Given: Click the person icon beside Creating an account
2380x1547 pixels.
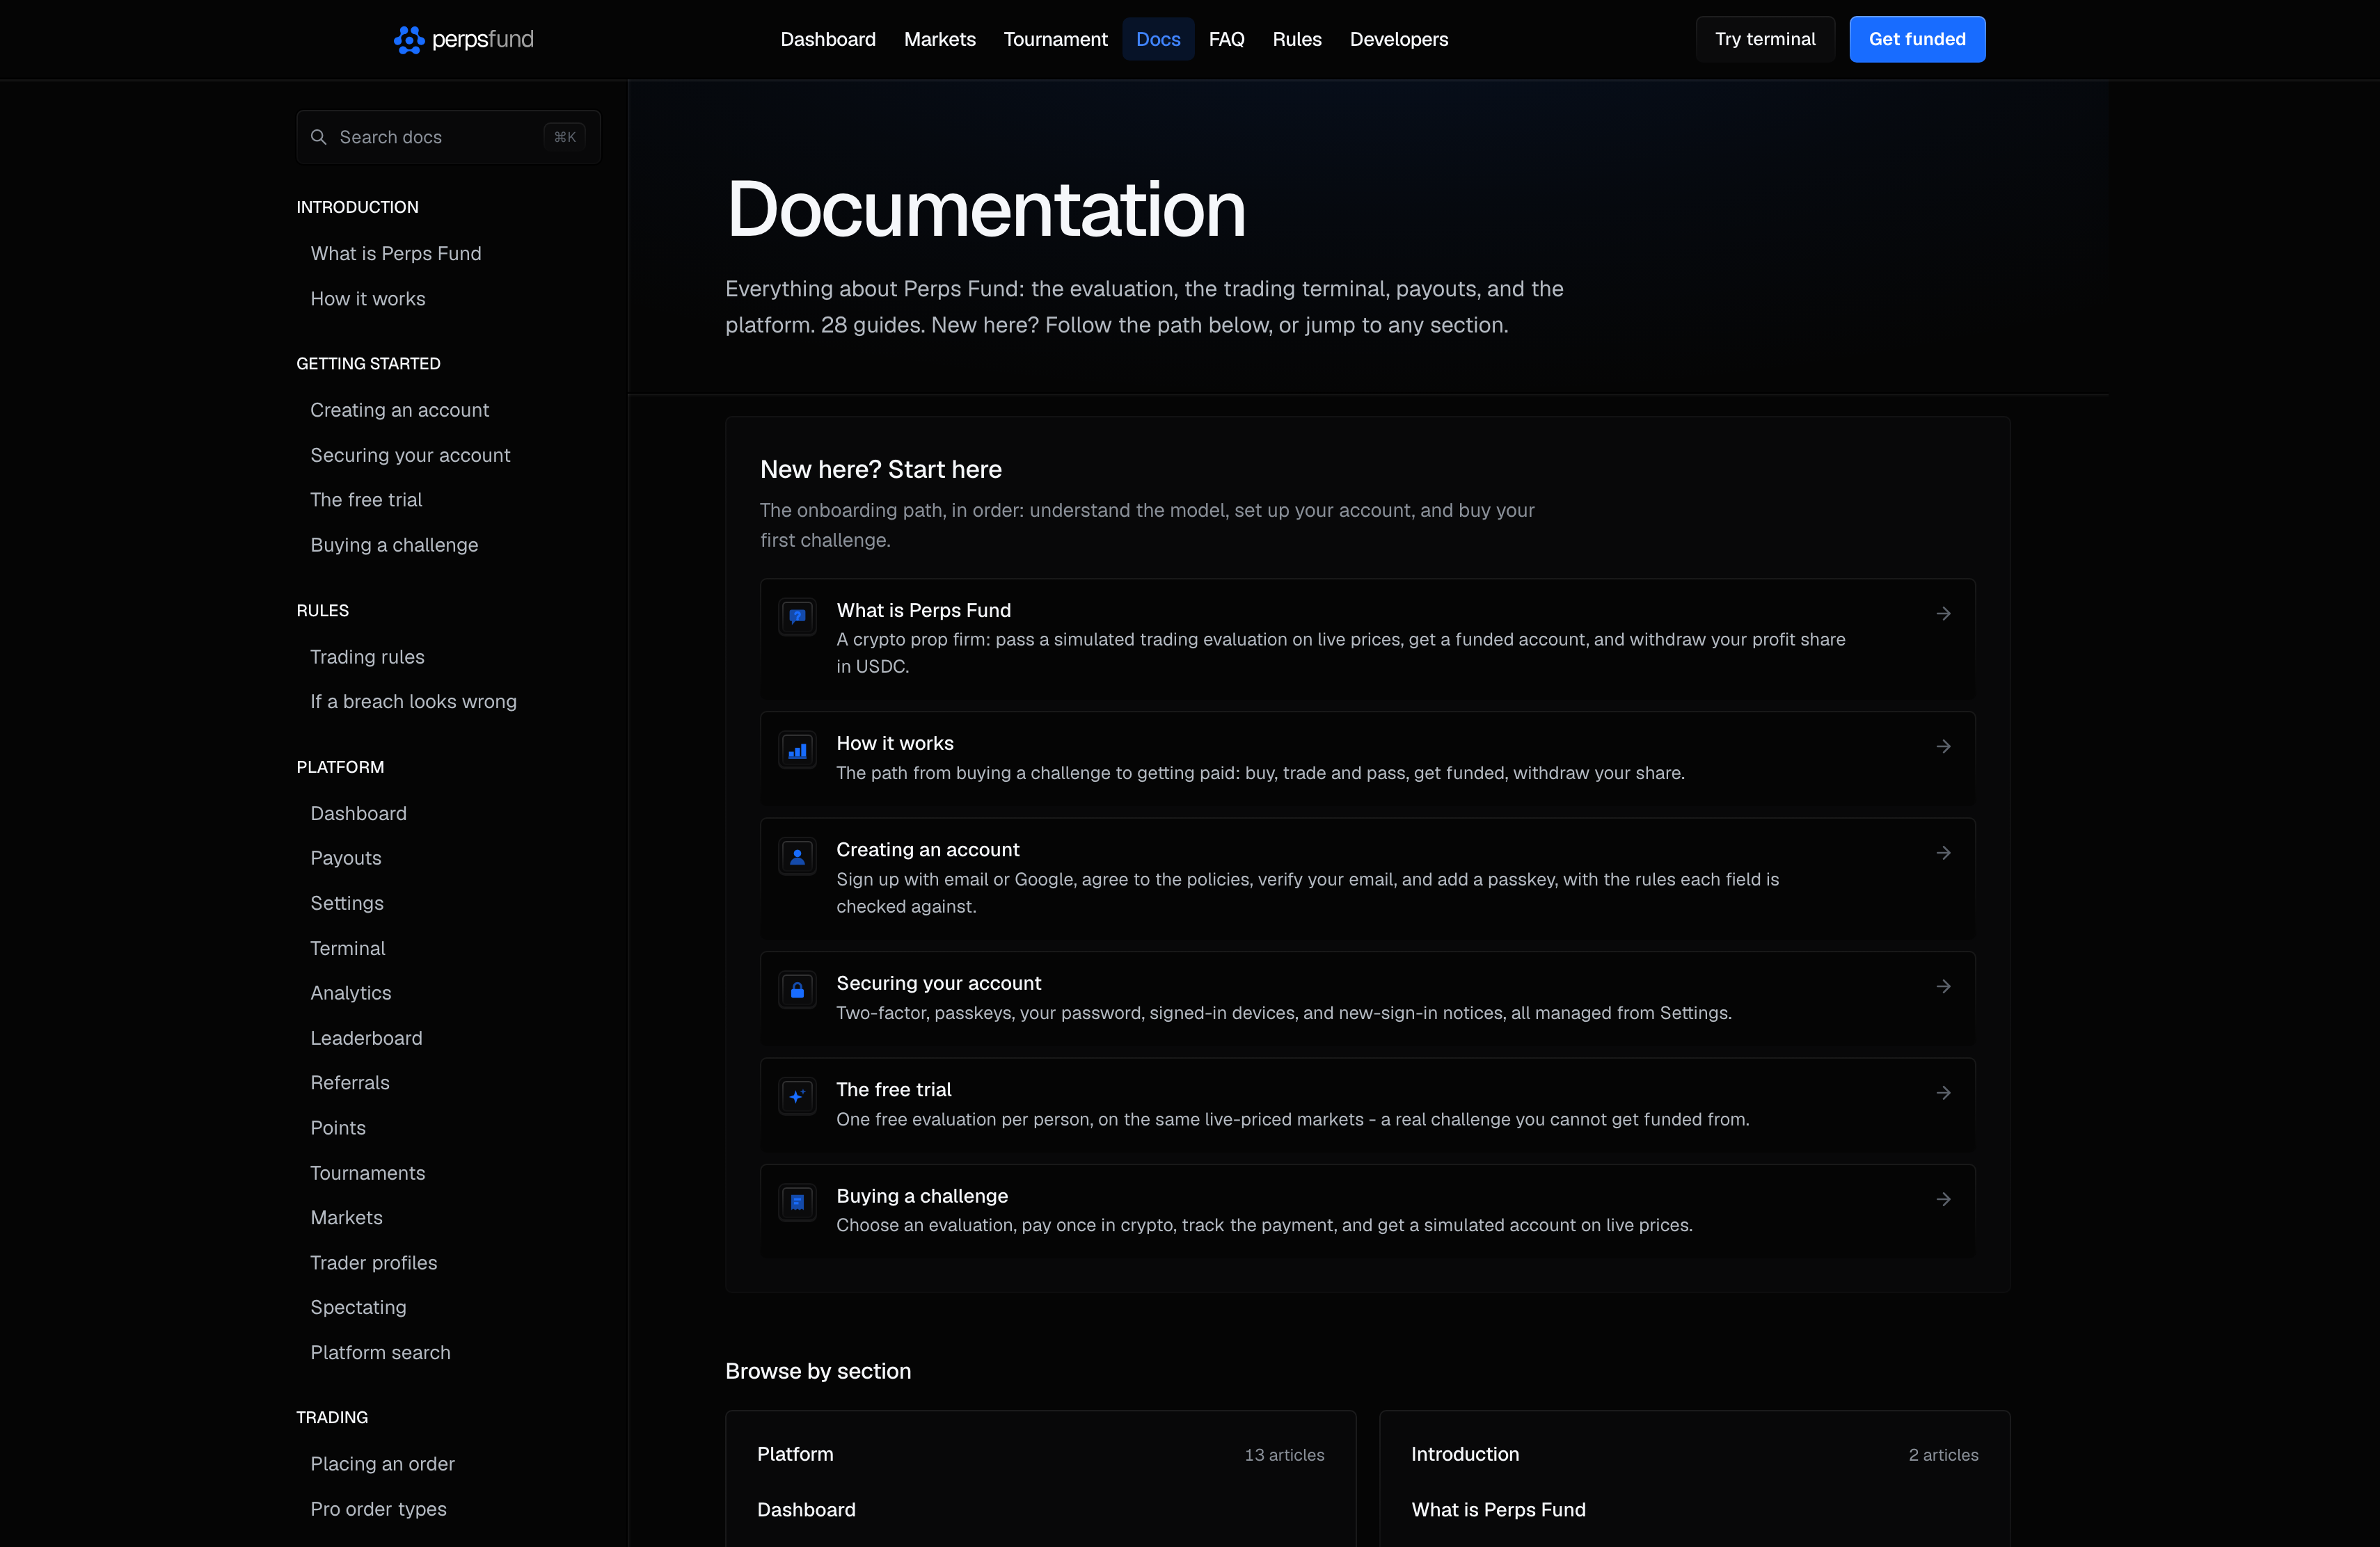Looking at the screenshot, I should coord(797,856).
